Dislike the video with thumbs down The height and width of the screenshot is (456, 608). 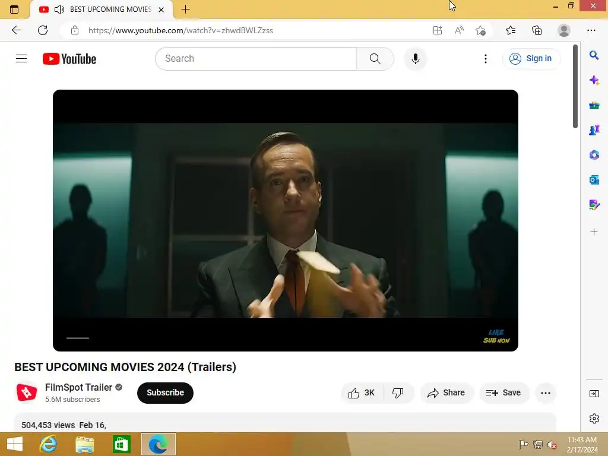[x=398, y=393]
